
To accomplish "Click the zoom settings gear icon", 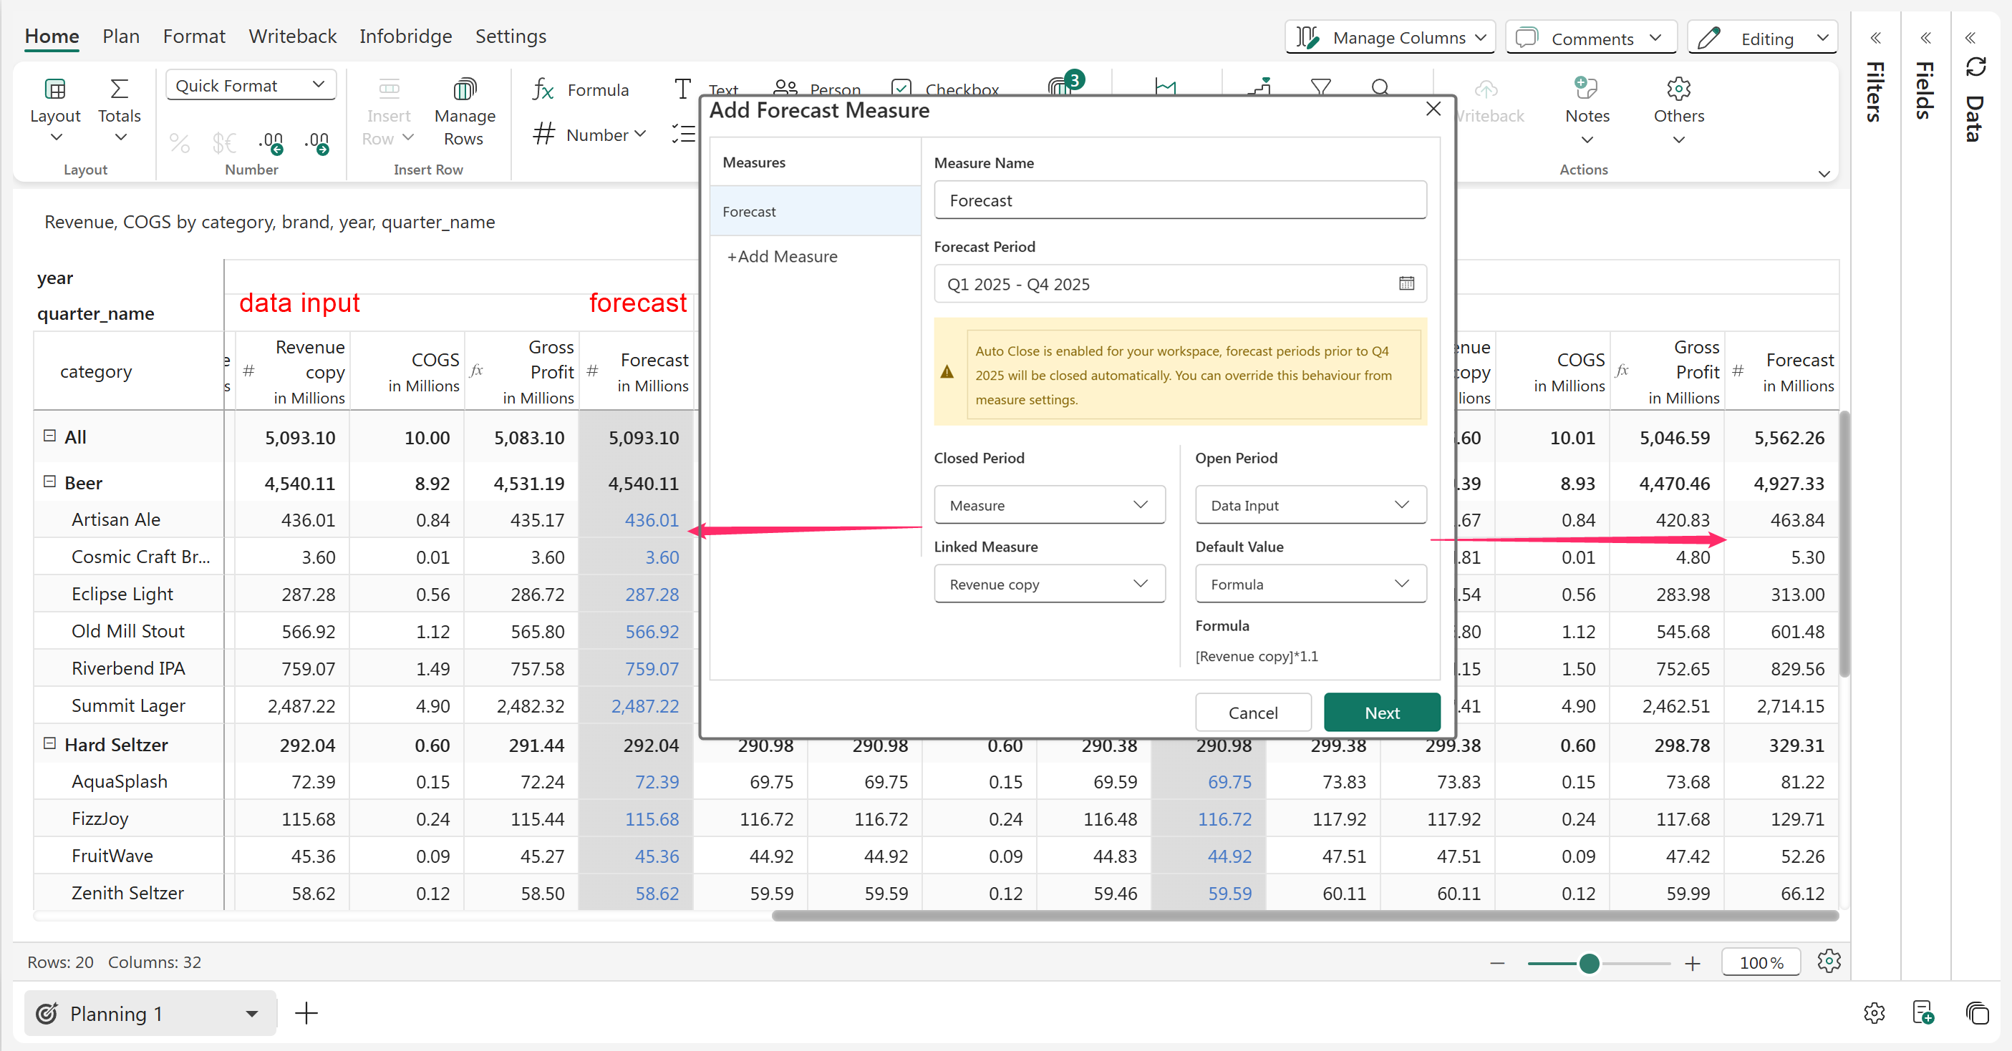I will pyautogui.click(x=1829, y=962).
